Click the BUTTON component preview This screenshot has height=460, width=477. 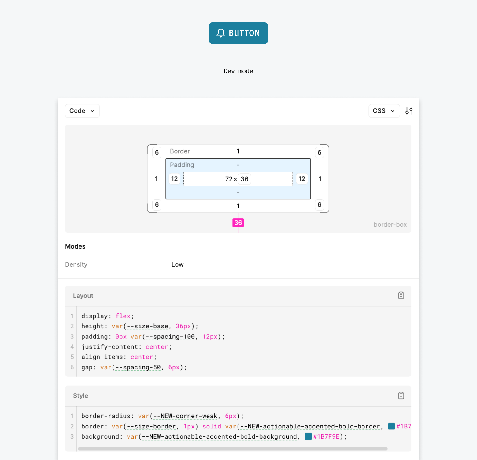[x=238, y=33]
